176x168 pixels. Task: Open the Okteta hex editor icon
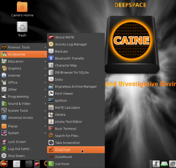click(51, 115)
